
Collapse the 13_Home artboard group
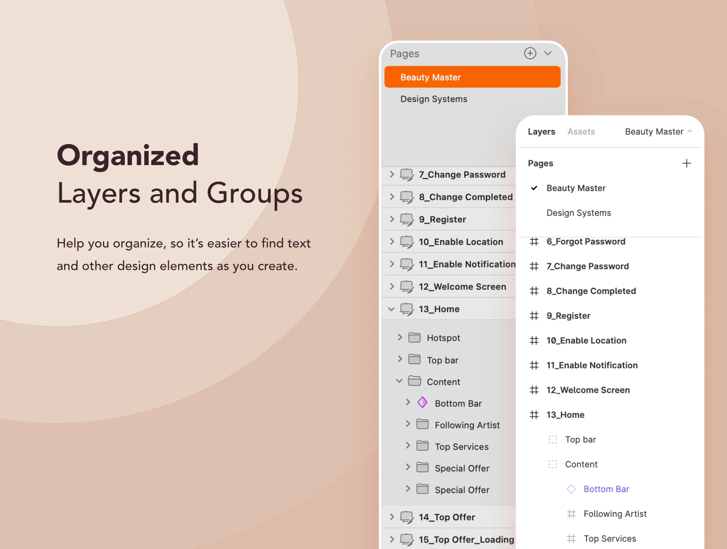[391, 309]
